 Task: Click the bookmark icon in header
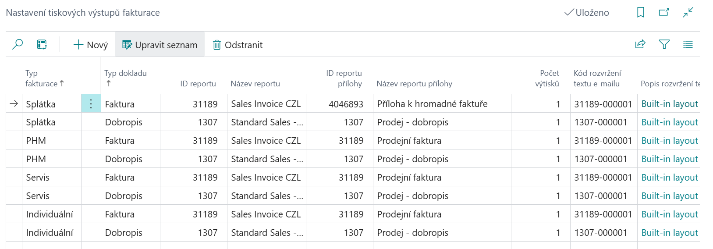(x=640, y=13)
